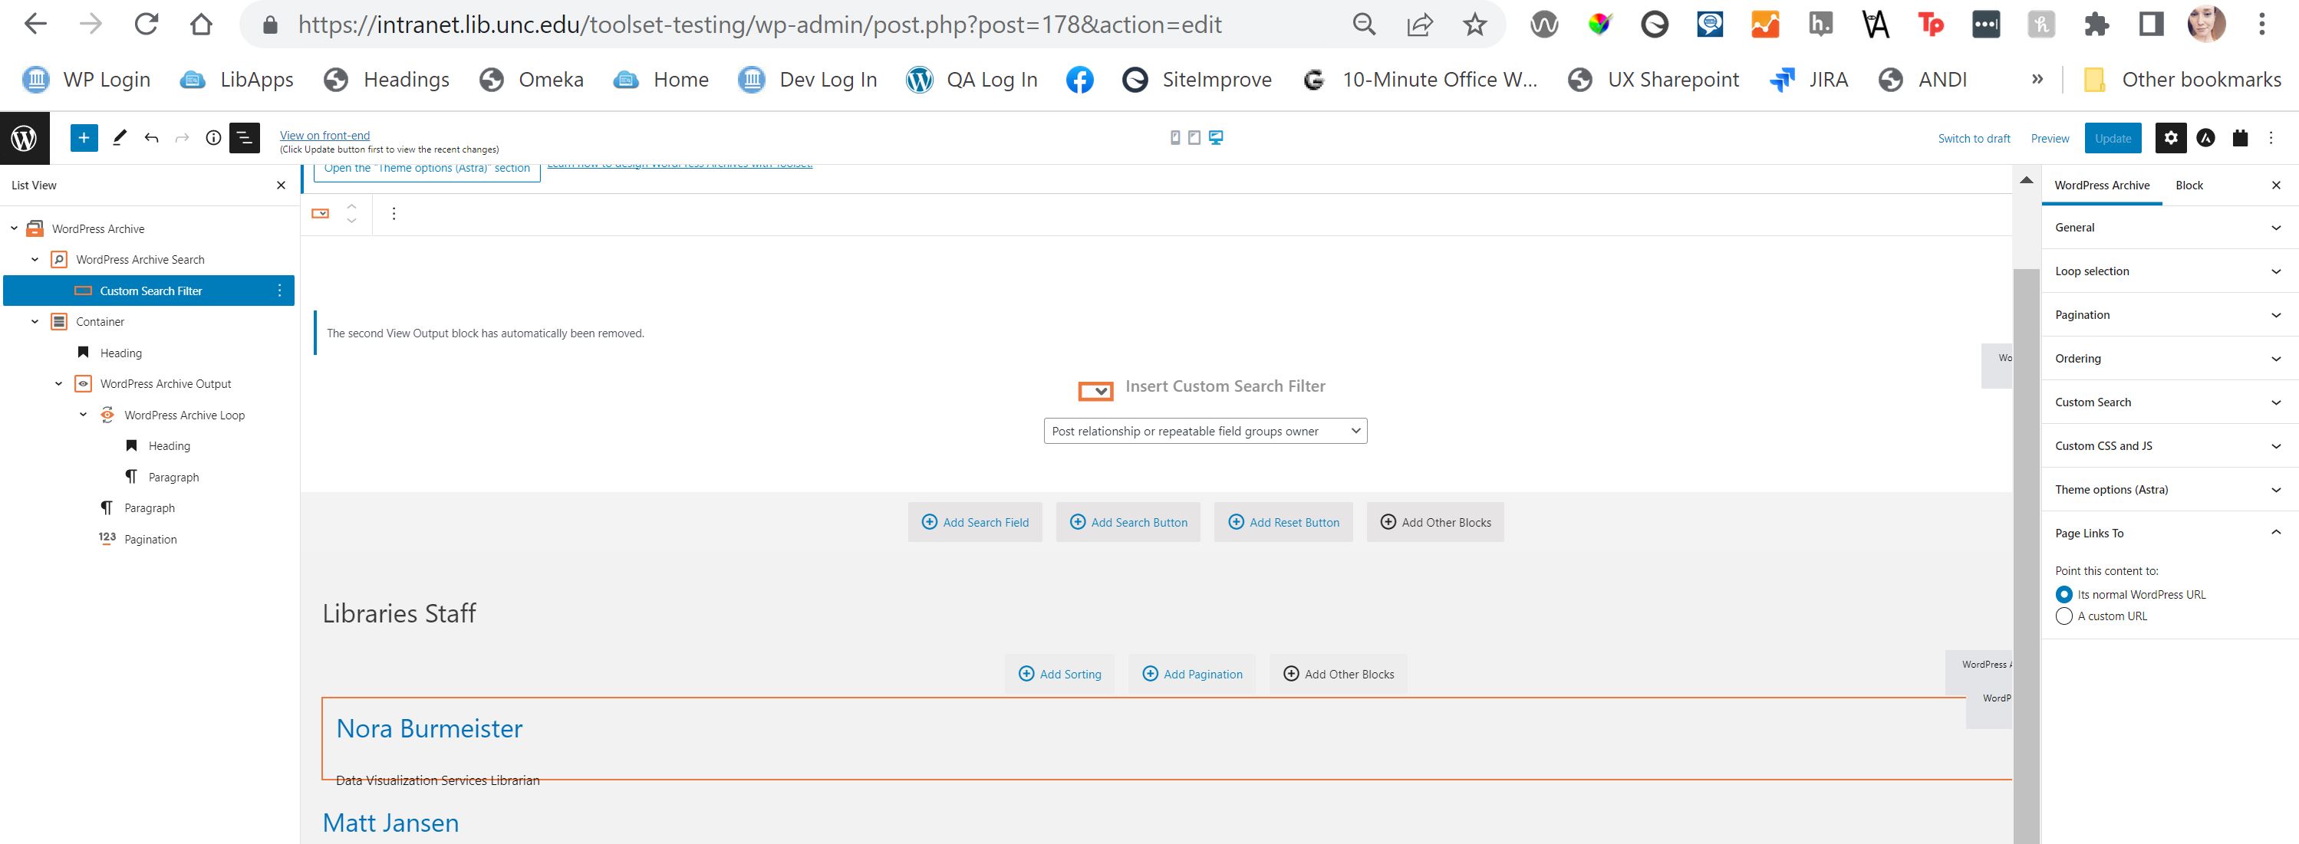Open the Preview link

pos(2050,138)
